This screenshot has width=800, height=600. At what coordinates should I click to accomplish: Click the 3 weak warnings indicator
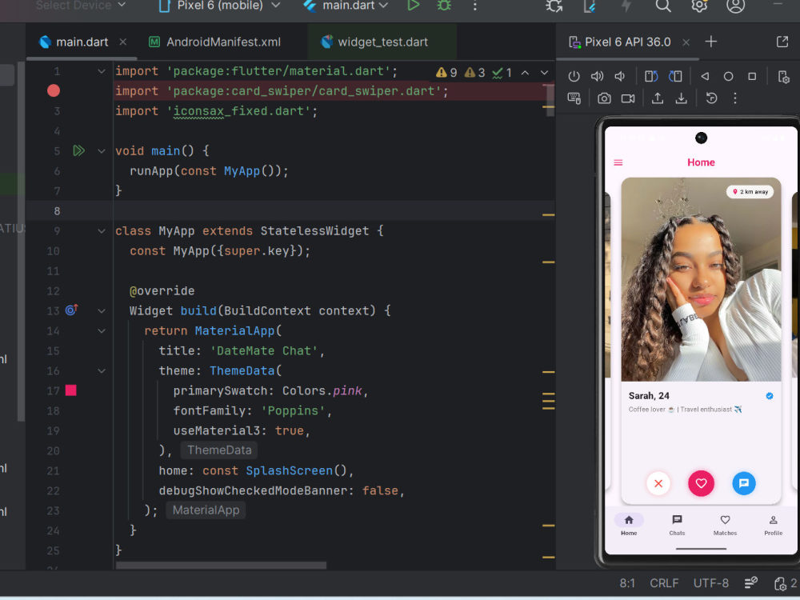pos(474,73)
